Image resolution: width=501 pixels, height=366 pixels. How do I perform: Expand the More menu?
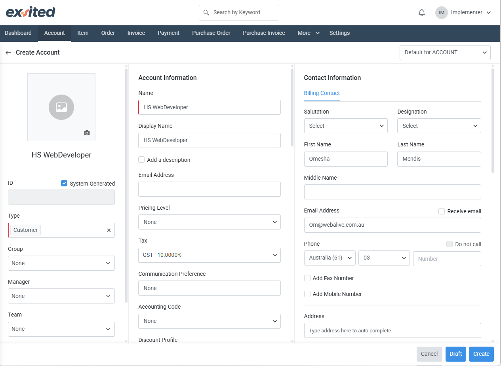[309, 33]
